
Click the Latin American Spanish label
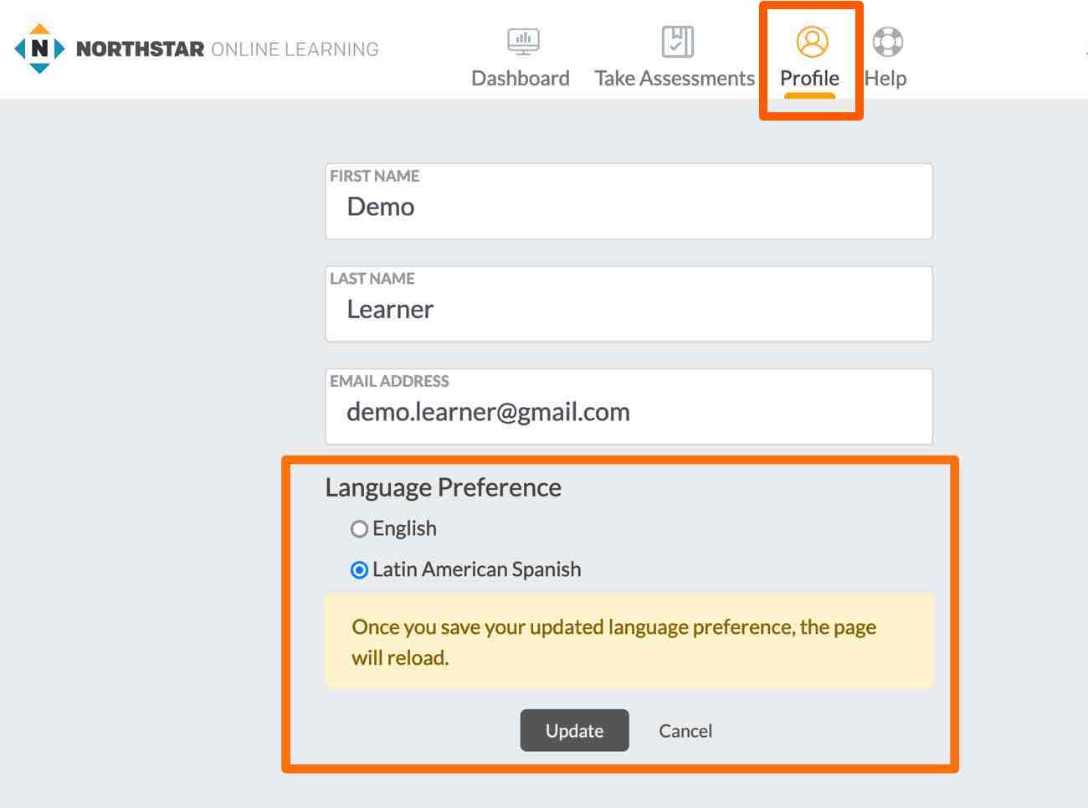coord(477,569)
